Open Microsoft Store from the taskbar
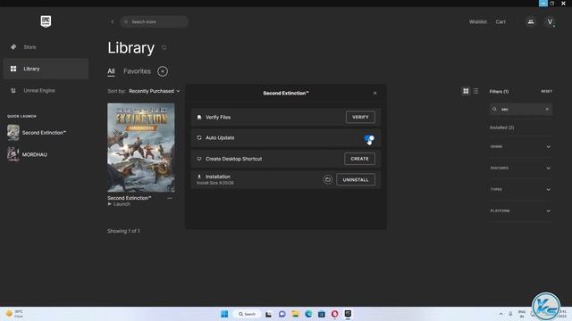 pos(322,314)
